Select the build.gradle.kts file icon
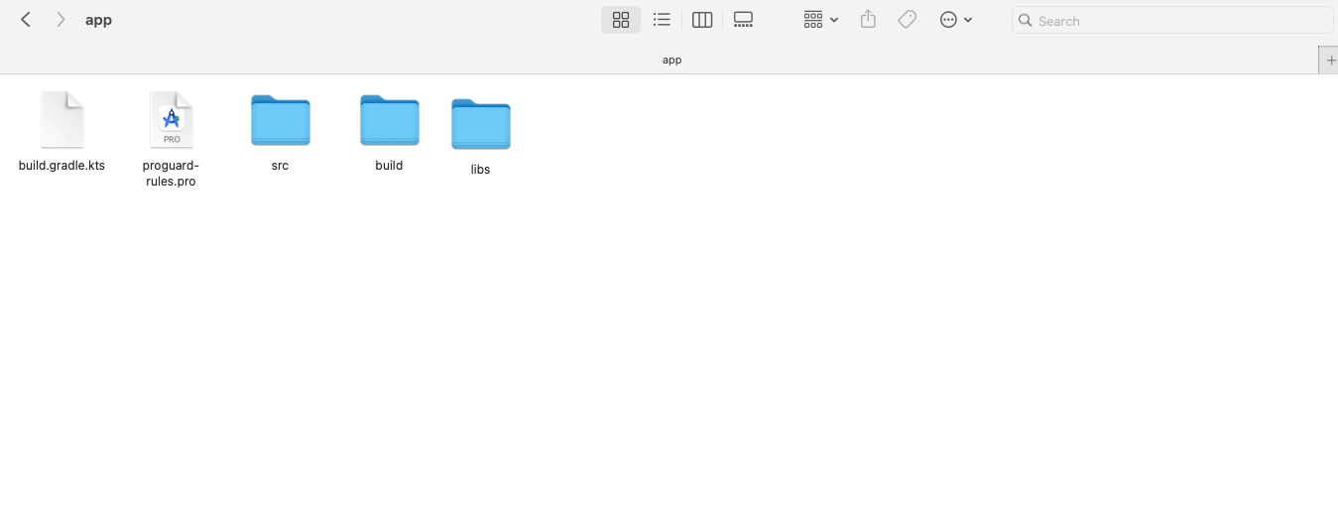1338x514 pixels. pyautogui.click(x=62, y=120)
